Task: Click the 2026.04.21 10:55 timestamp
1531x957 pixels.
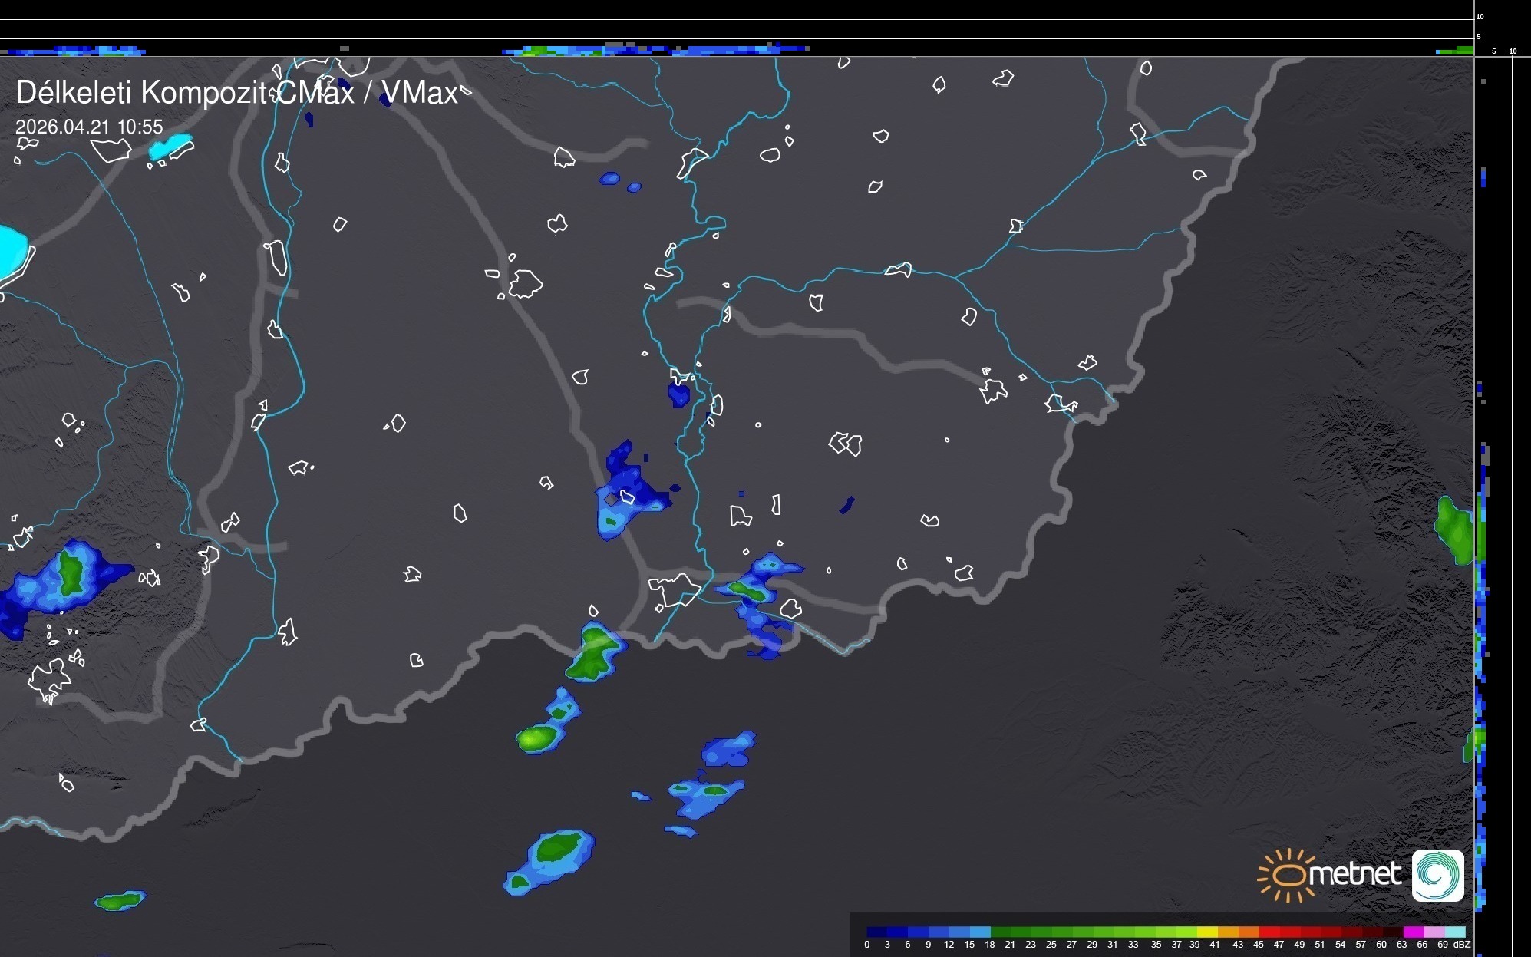Action: point(89,127)
